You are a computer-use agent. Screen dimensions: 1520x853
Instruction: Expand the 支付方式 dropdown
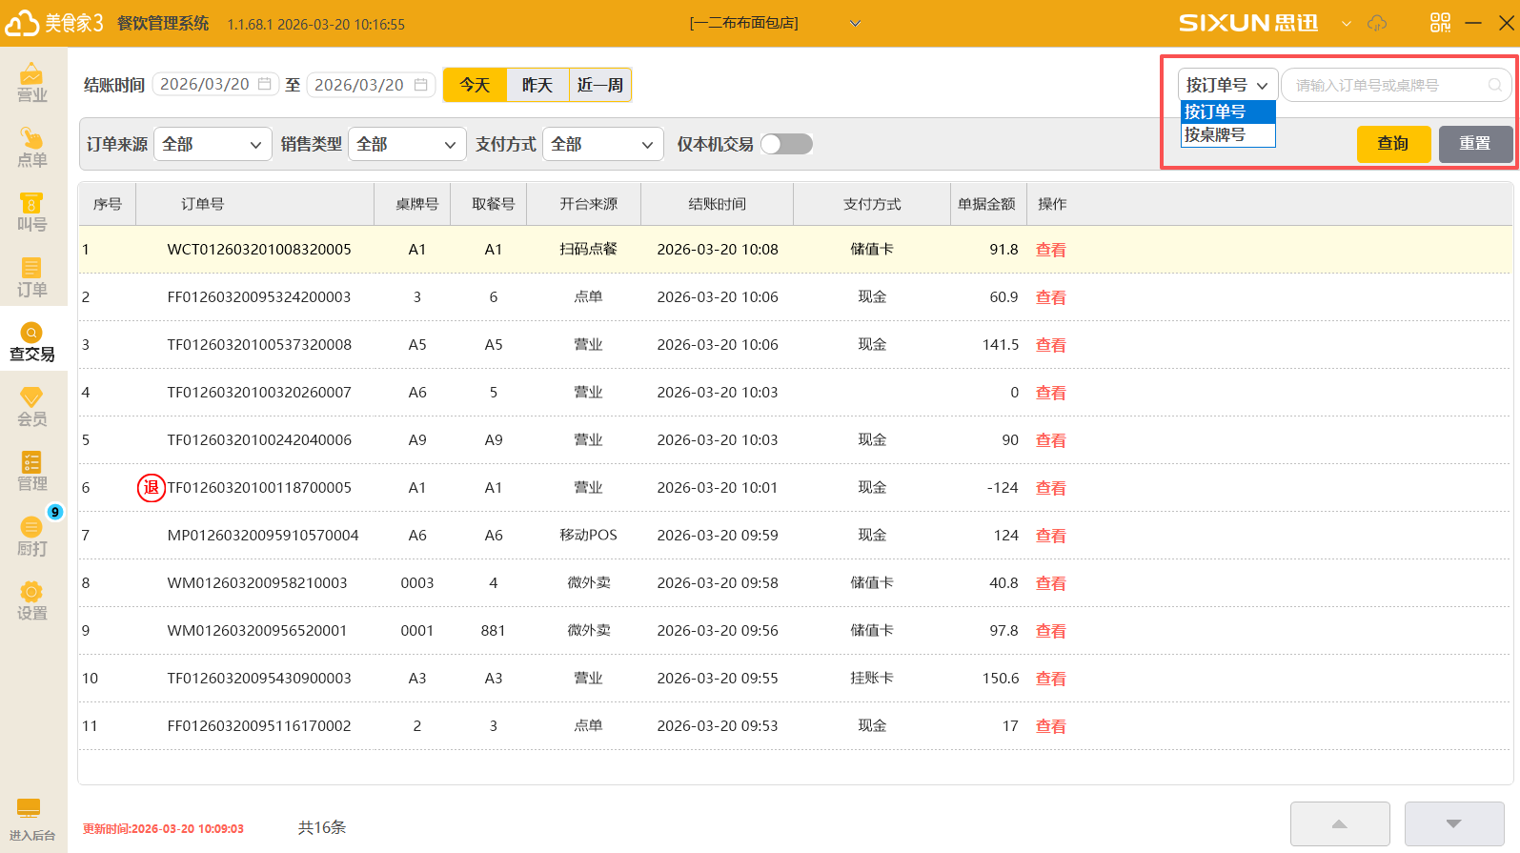(602, 144)
